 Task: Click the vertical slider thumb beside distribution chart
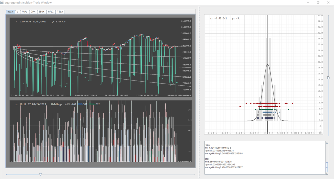[329, 78]
